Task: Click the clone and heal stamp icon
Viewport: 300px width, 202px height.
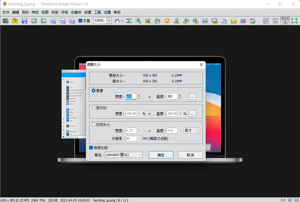Action: click(177, 21)
